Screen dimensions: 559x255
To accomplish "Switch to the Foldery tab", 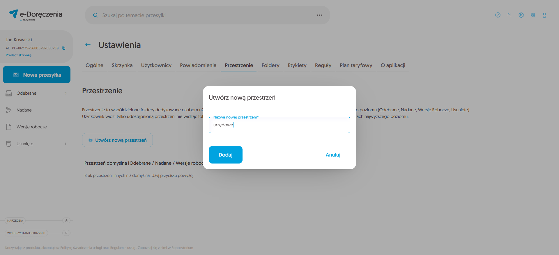I will [x=270, y=65].
